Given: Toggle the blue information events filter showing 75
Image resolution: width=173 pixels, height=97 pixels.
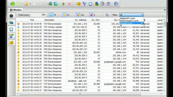Looking at the screenshot, I should click(51, 15).
